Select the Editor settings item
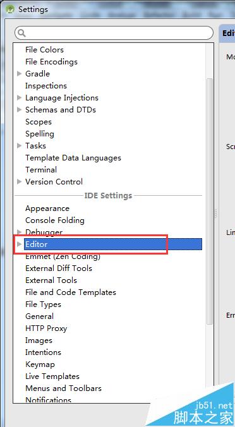The height and width of the screenshot is (427, 235). click(x=113, y=244)
